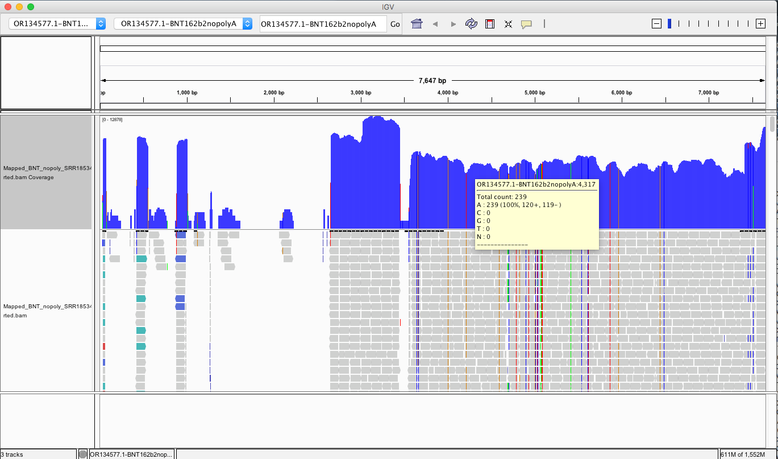Click the forward navigation arrow
This screenshot has width=778, height=459.
[453, 24]
